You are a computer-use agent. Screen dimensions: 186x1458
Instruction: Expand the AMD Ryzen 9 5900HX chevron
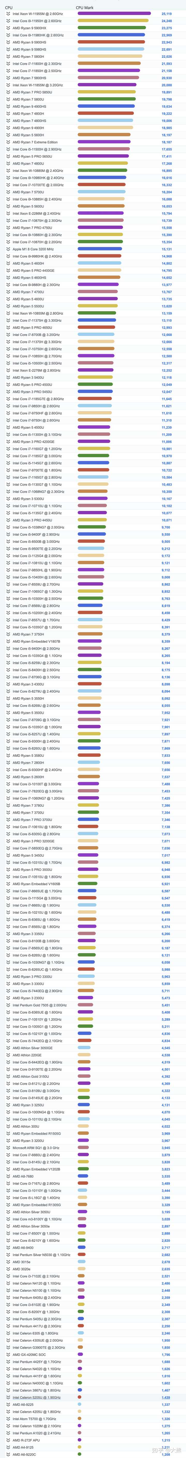tap(8, 28)
